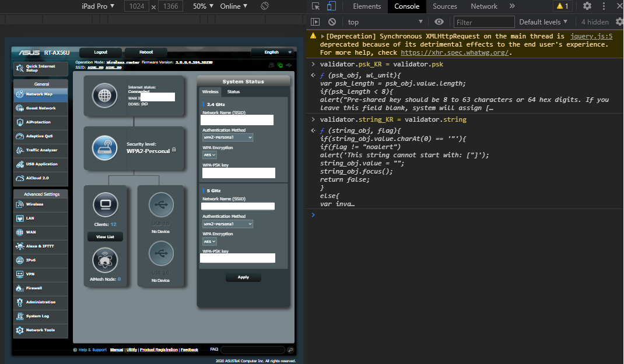Switch to DevTools Sources tab
This screenshot has height=364, width=624.
(445, 6)
